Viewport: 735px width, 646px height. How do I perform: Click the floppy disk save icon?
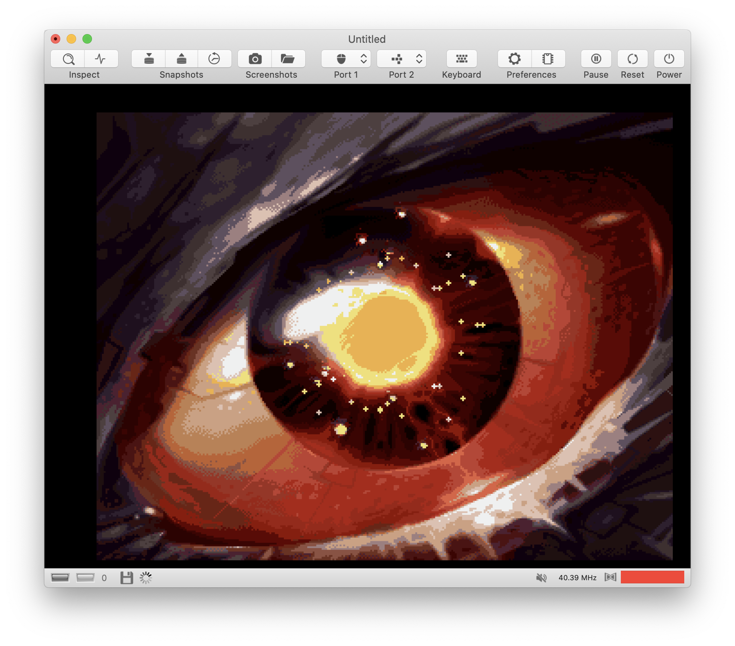tap(126, 577)
